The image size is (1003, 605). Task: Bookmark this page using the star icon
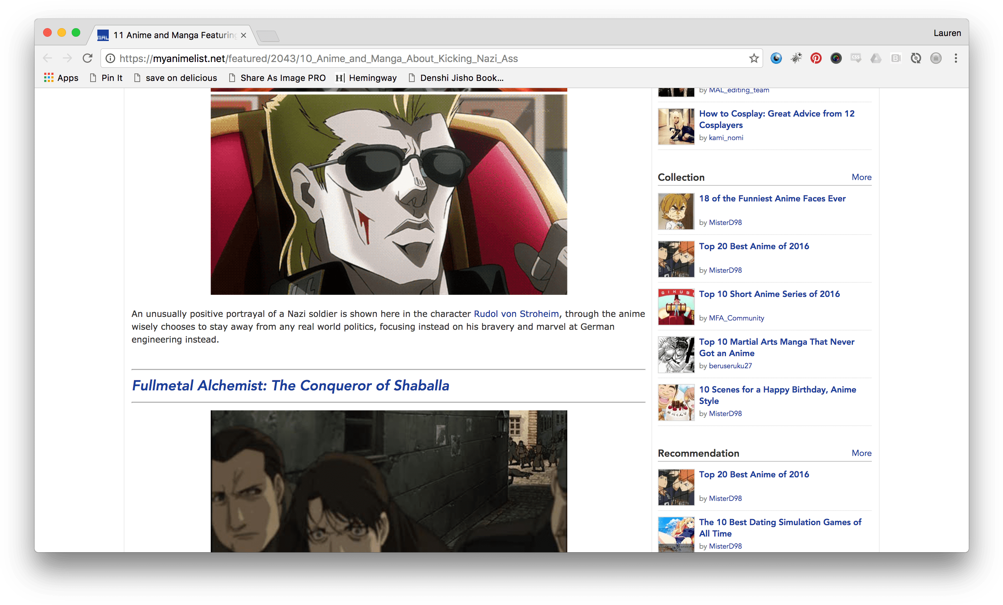[x=754, y=58]
